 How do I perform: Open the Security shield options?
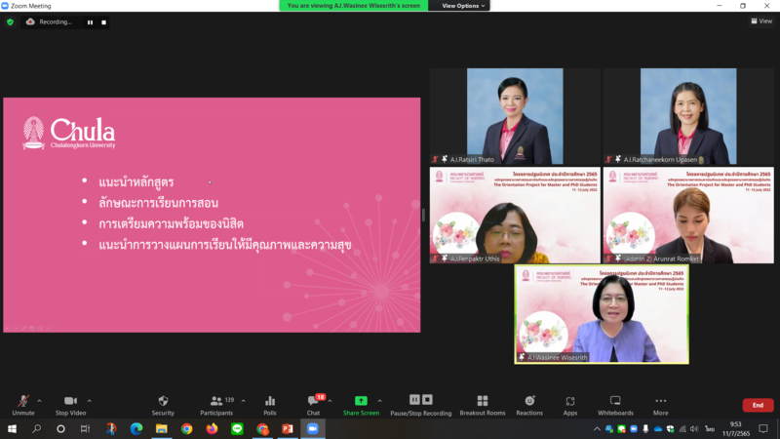pos(163,404)
